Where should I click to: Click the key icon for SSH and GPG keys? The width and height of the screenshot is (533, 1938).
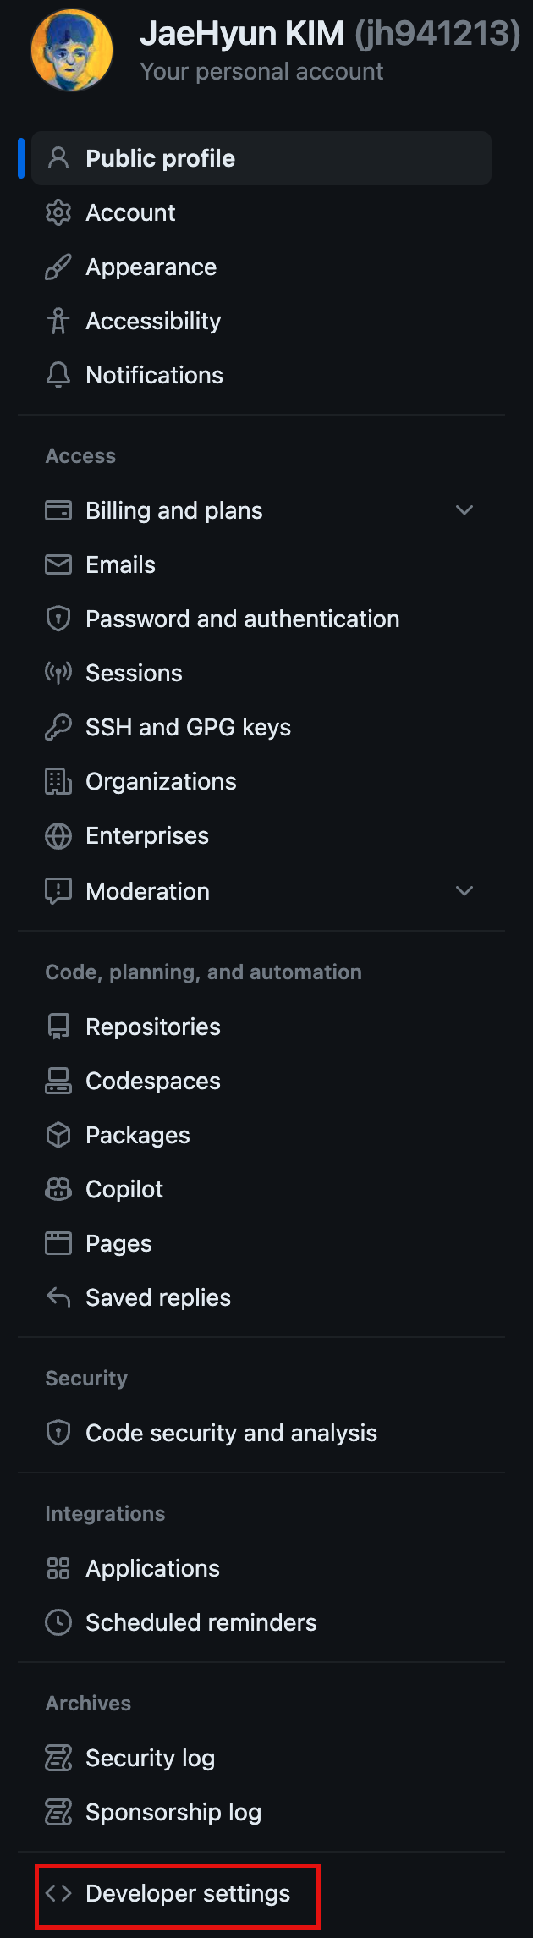click(58, 727)
